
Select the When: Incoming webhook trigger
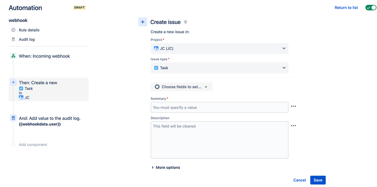click(44, 56)
